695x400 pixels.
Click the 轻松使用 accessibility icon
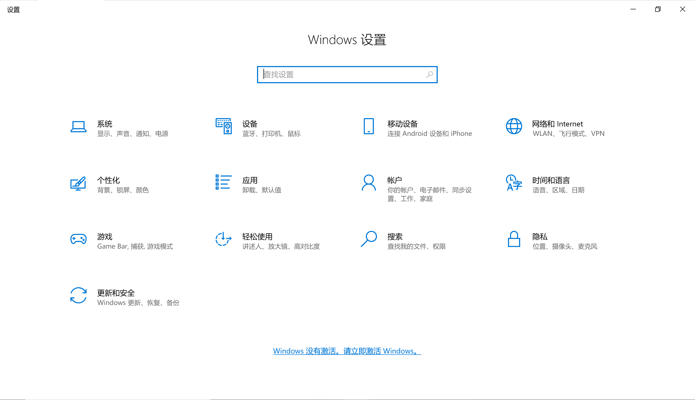pos(223,239)
